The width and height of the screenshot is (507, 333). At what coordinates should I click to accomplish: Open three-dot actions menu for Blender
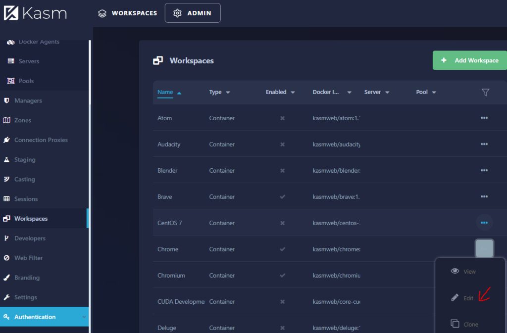coord(484,170)
